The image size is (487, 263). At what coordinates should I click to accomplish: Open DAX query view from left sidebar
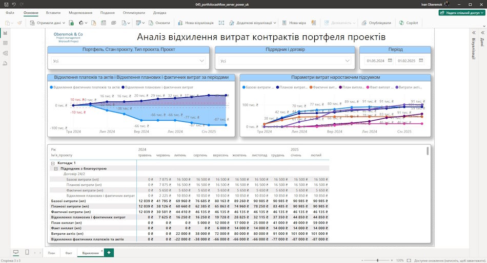[5, 63]
